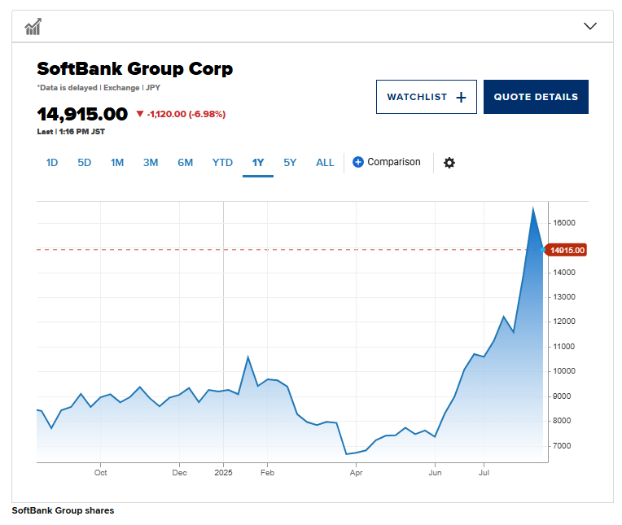Switch to the 3M range
Screen dimensions: 622x525
pos(151,163)
